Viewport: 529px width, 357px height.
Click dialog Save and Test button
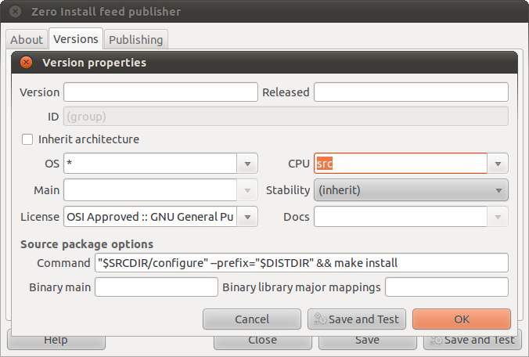click(x=357, y=319)
